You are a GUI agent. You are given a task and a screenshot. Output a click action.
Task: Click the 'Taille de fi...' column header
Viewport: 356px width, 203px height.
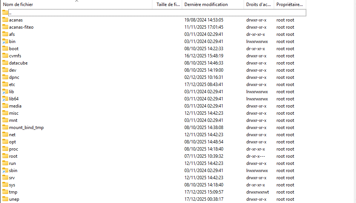coord(168,5)
